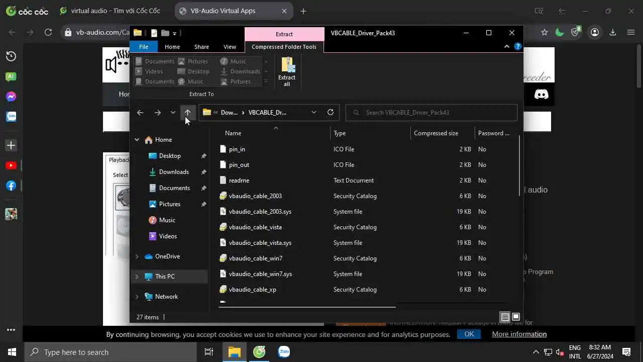Select Compressed Folder Tools tab
This screenshot has width=643, height=362.
point(284,47)
